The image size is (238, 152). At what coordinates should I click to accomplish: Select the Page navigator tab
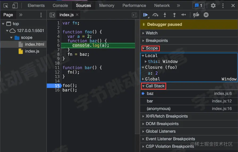8,15
